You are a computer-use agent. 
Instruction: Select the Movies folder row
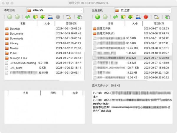[x=44, y=48]
